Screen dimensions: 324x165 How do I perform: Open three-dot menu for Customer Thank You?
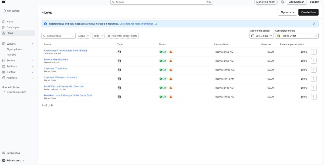314,70
